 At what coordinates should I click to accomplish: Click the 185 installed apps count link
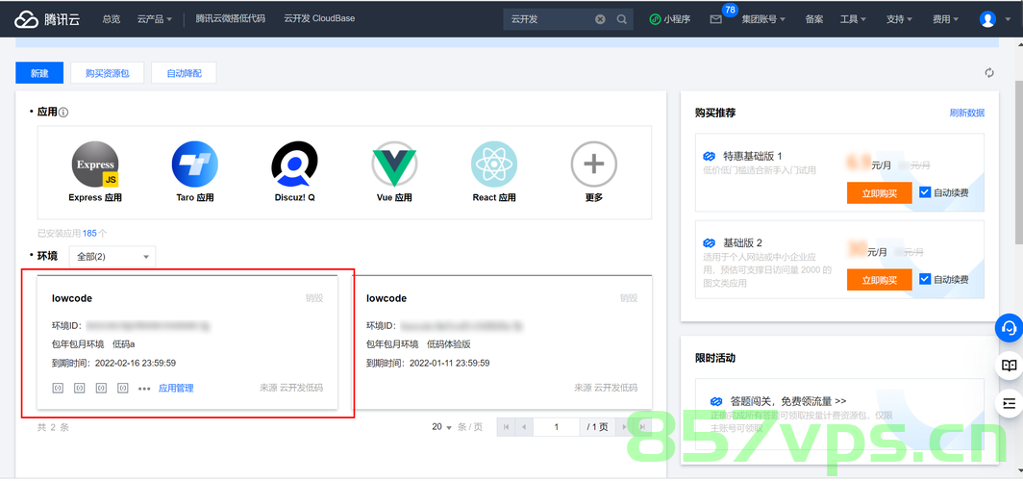click(89, 233)
